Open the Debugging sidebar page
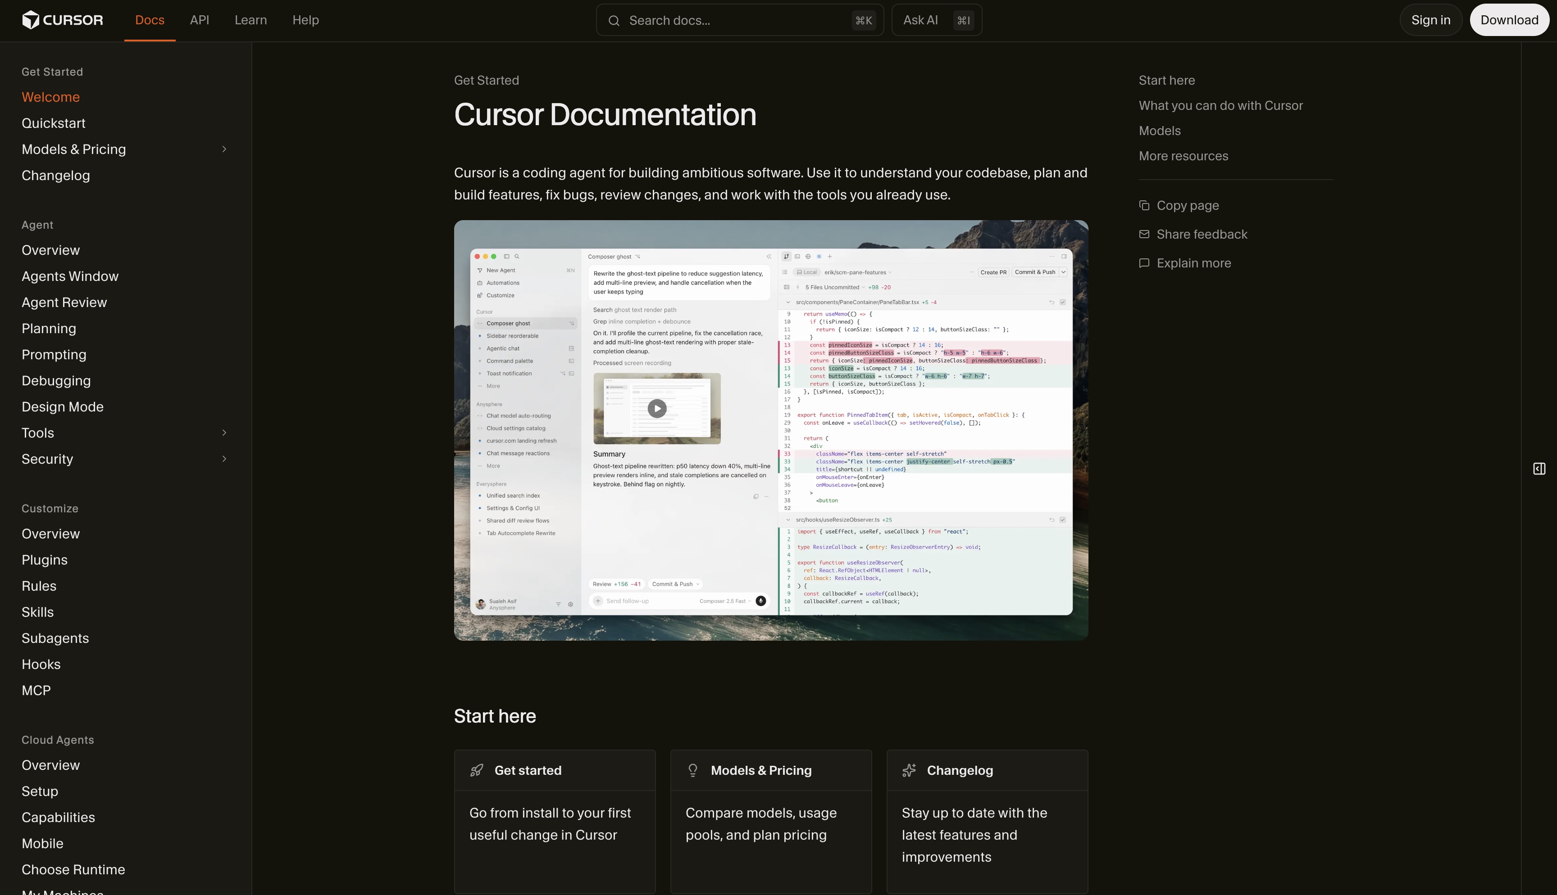 (56, 381)
